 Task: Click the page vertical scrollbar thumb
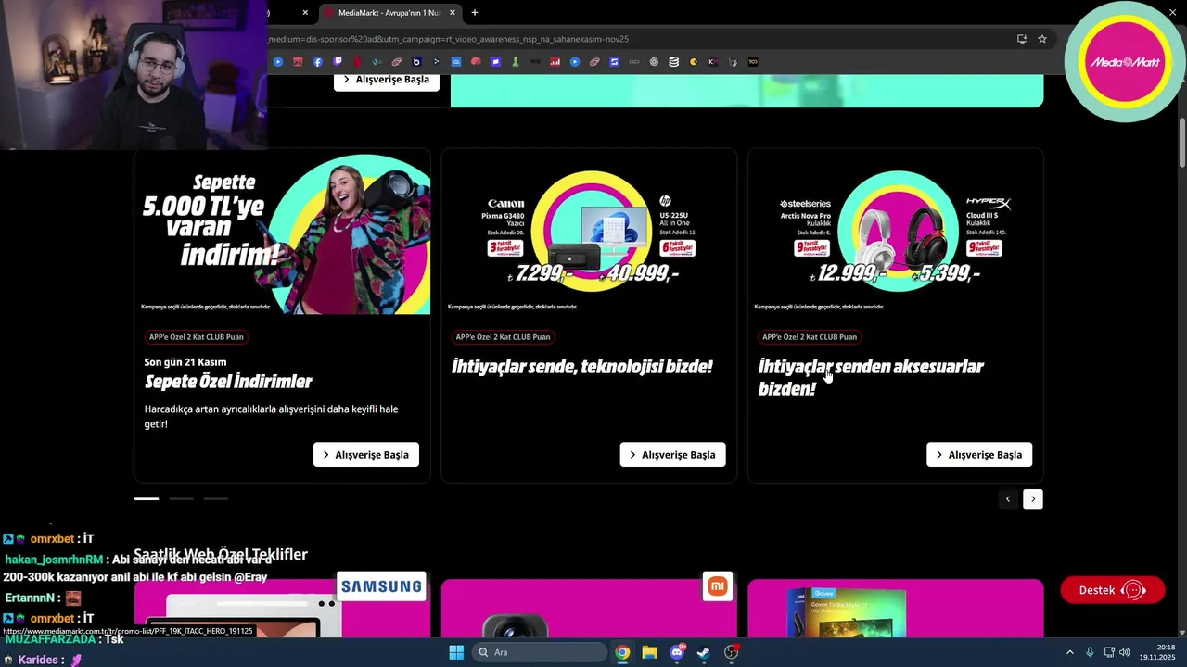point(1182,143)
